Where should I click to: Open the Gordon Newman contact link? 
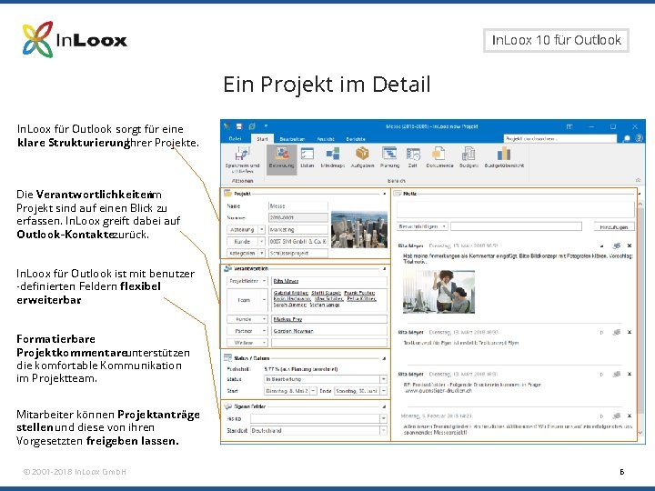(x=293, y=331)
